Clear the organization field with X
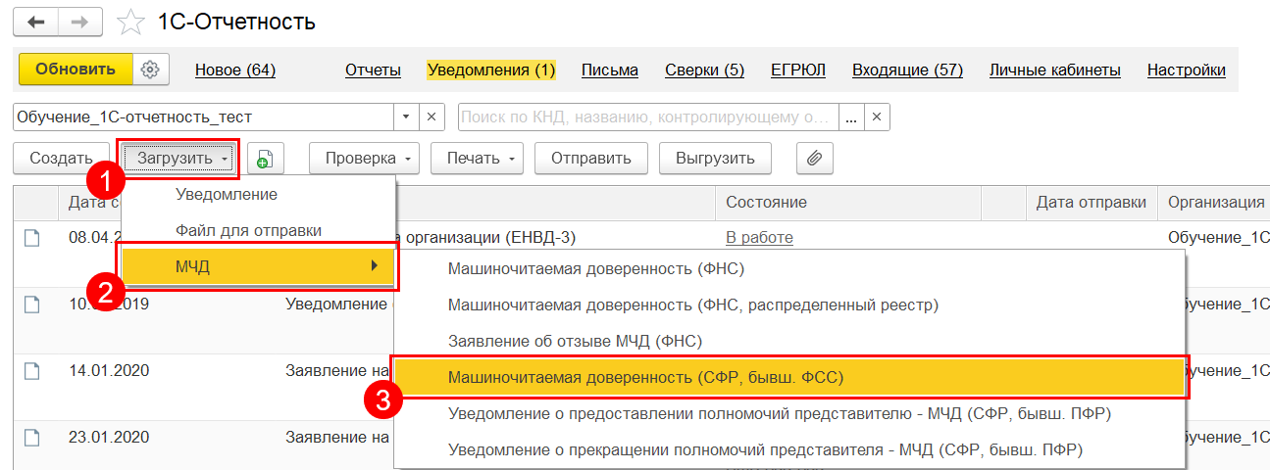The width and height of the screenshot is (1270, 470). tap(432, 117)
